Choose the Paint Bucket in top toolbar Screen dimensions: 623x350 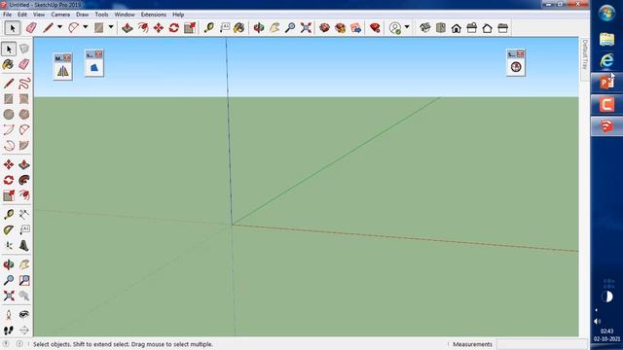pyautogui.click(x=239, y=28)
